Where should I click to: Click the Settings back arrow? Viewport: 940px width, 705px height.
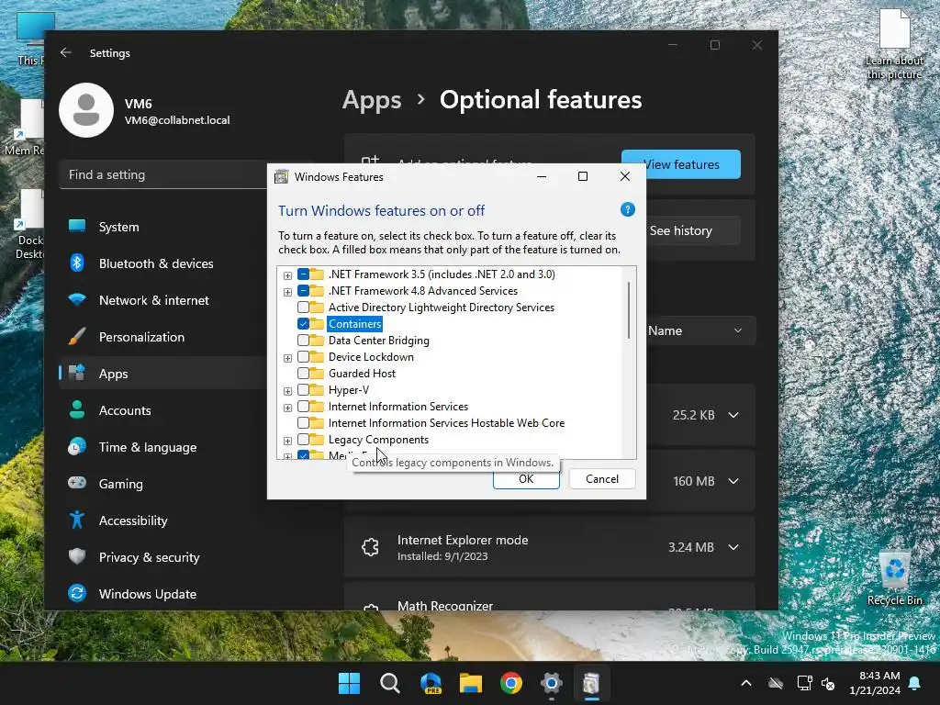coord(65,52)
